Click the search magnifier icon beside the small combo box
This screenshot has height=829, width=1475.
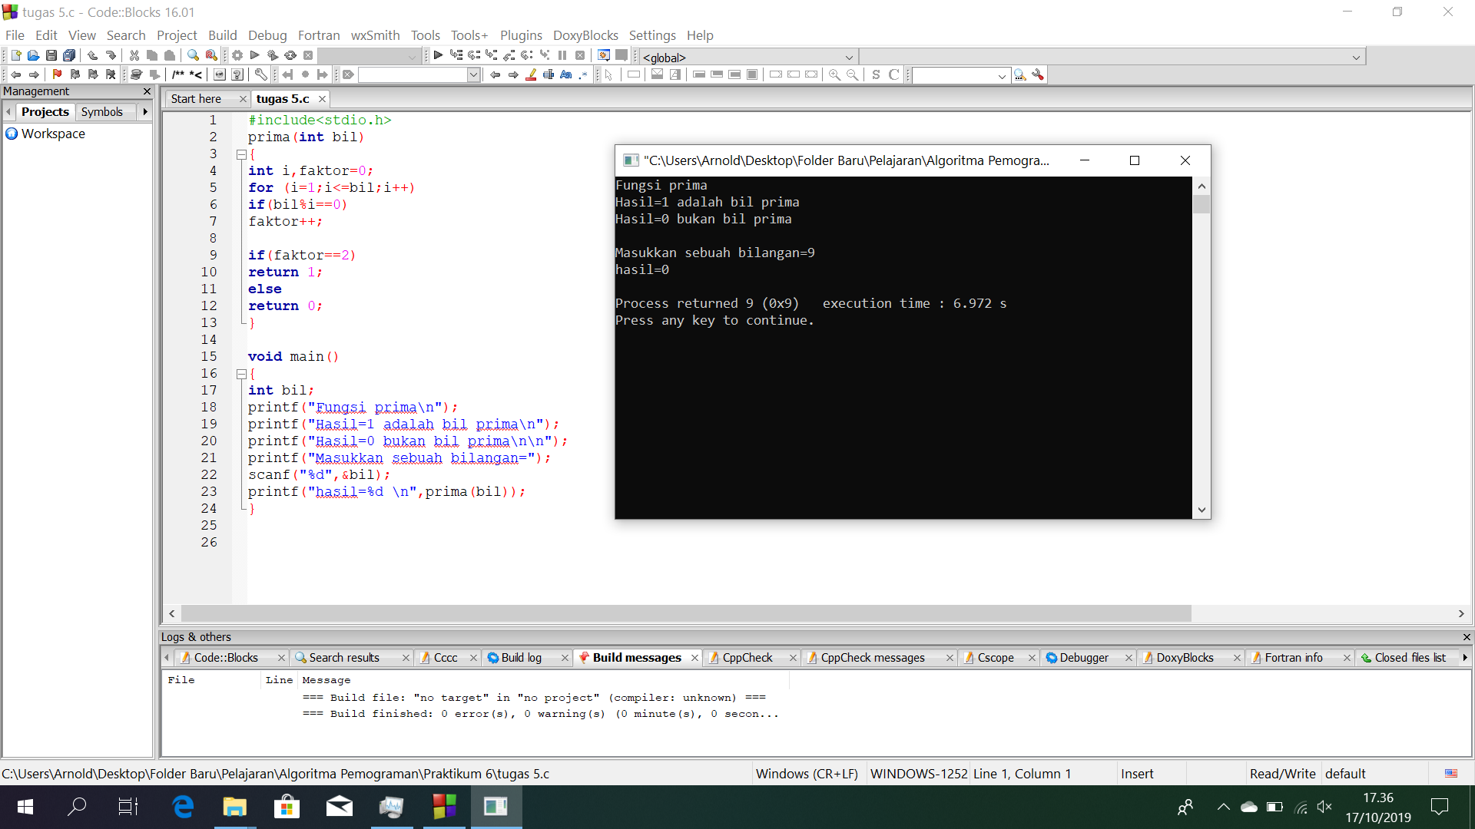click(1020, 74)
